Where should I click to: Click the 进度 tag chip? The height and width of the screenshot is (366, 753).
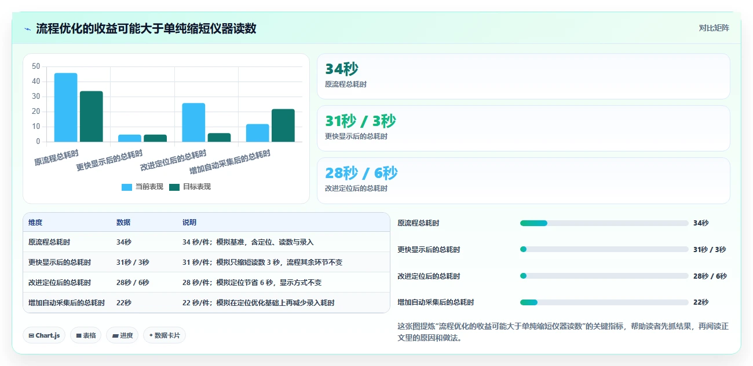(x=122, y=335)
